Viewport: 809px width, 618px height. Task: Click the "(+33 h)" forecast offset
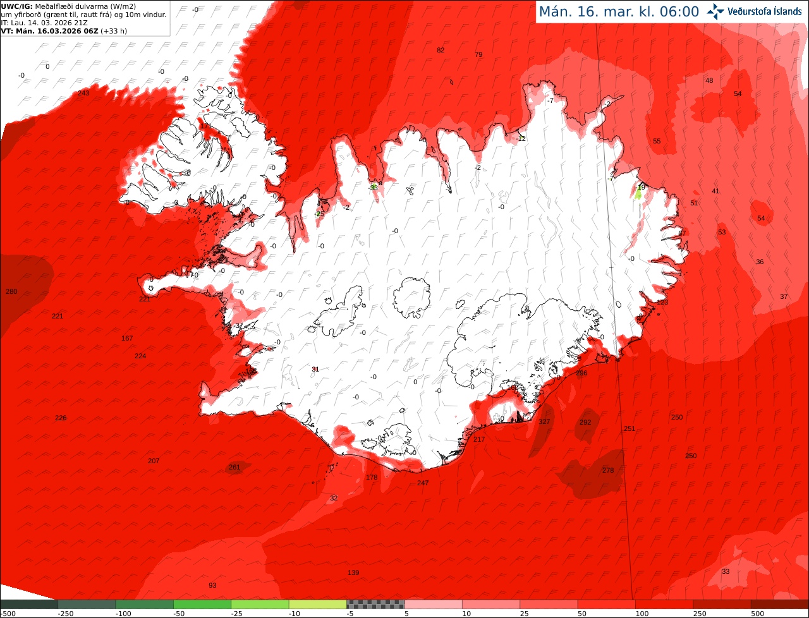click(x=114, y=30)
